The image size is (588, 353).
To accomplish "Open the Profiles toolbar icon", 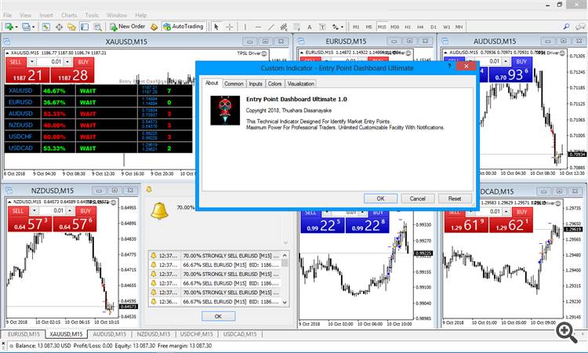I will (26, 27).
